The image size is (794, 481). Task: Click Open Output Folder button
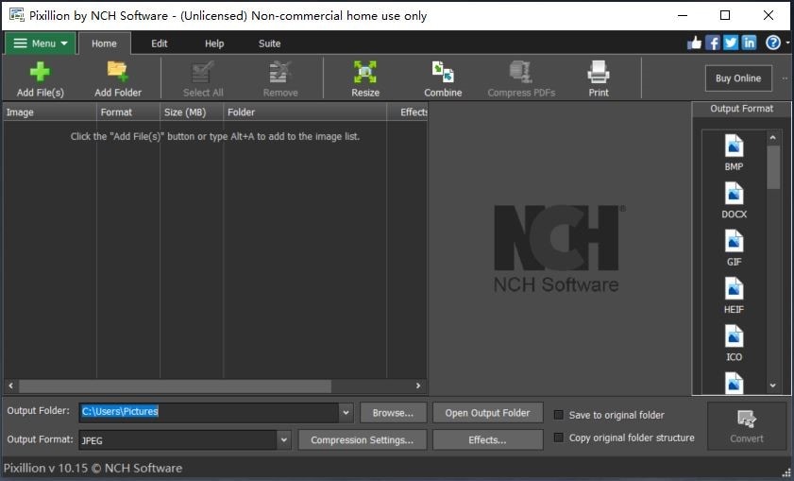click(488, 413)
